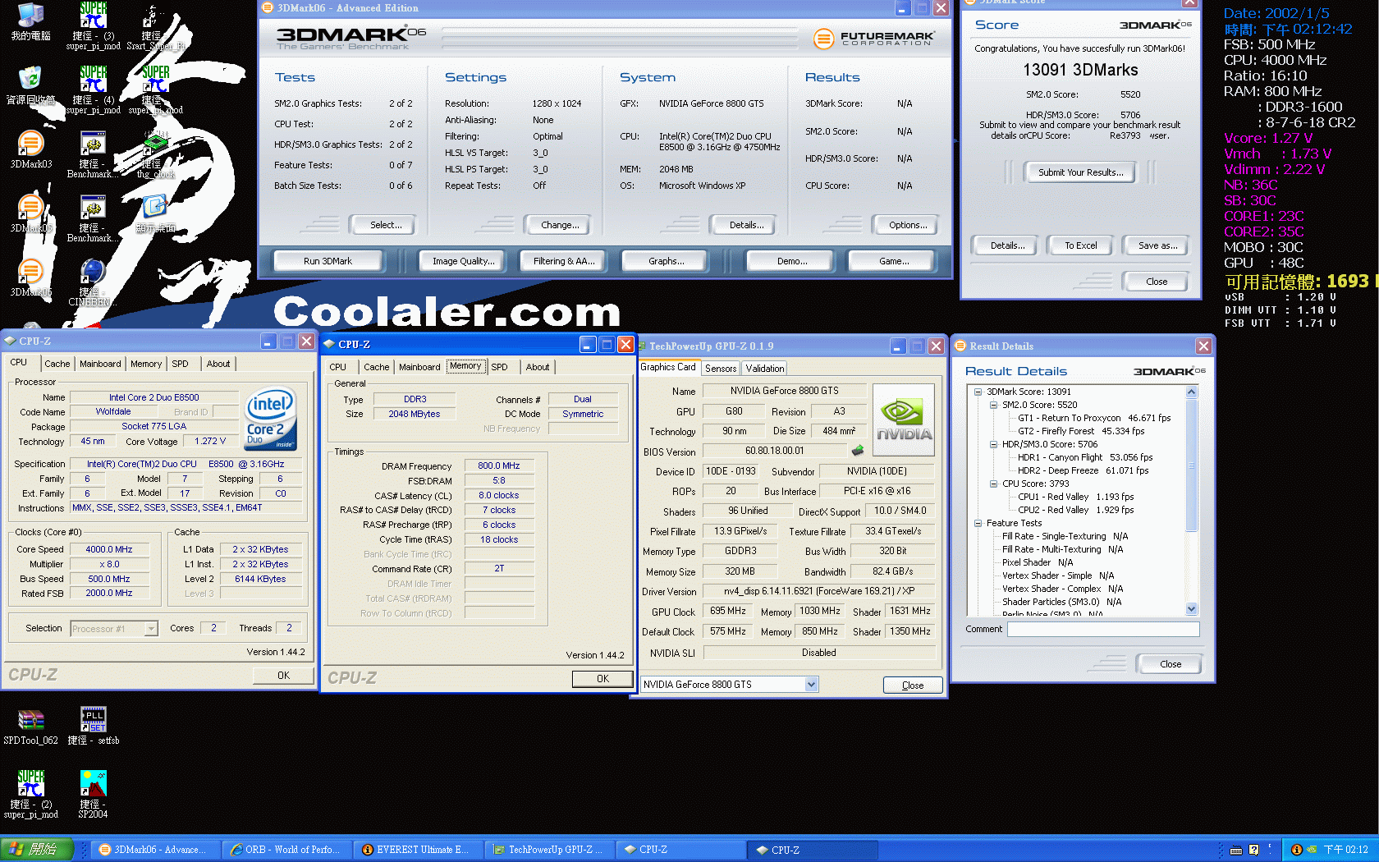The height and width of the screenshot is (862, 1379).
Task: Switch to TechPowerUp GPU-Z taskbar item
Action: [x=549, y=850]
